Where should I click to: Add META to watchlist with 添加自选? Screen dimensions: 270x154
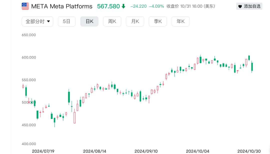[249, 6]
